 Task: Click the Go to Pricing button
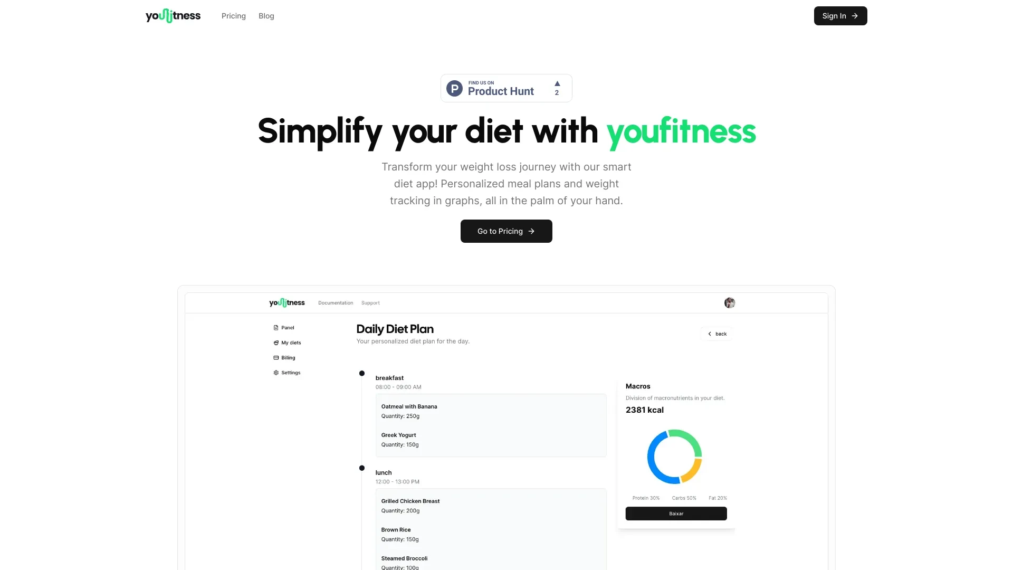506,231
